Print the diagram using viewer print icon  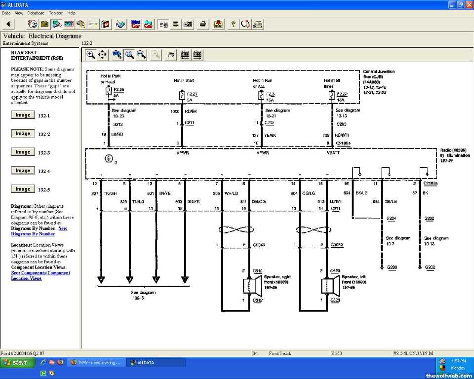click(x=171, y=55)
